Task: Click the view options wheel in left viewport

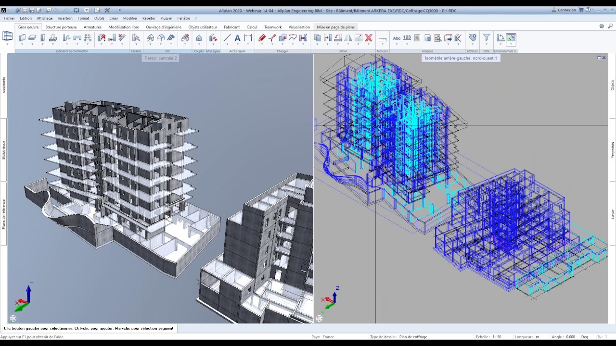Action: point(13,318)
